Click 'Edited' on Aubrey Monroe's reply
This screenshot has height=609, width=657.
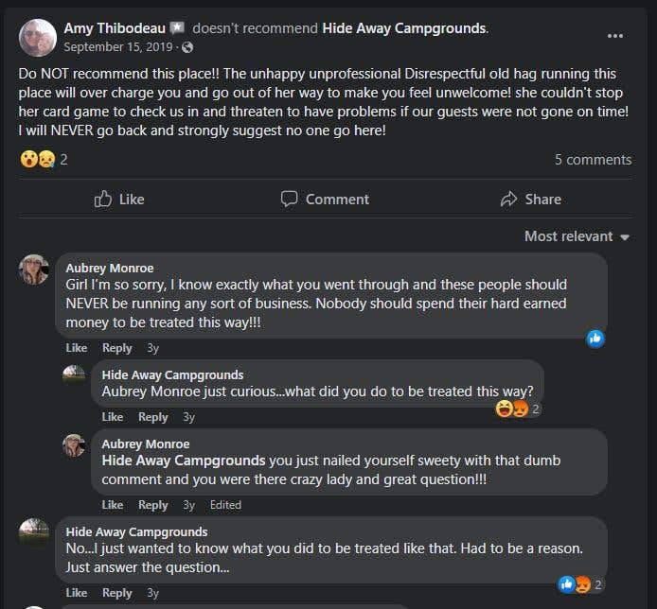(225, 505)
